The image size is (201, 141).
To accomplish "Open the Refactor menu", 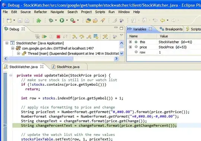I will (41, 12).
